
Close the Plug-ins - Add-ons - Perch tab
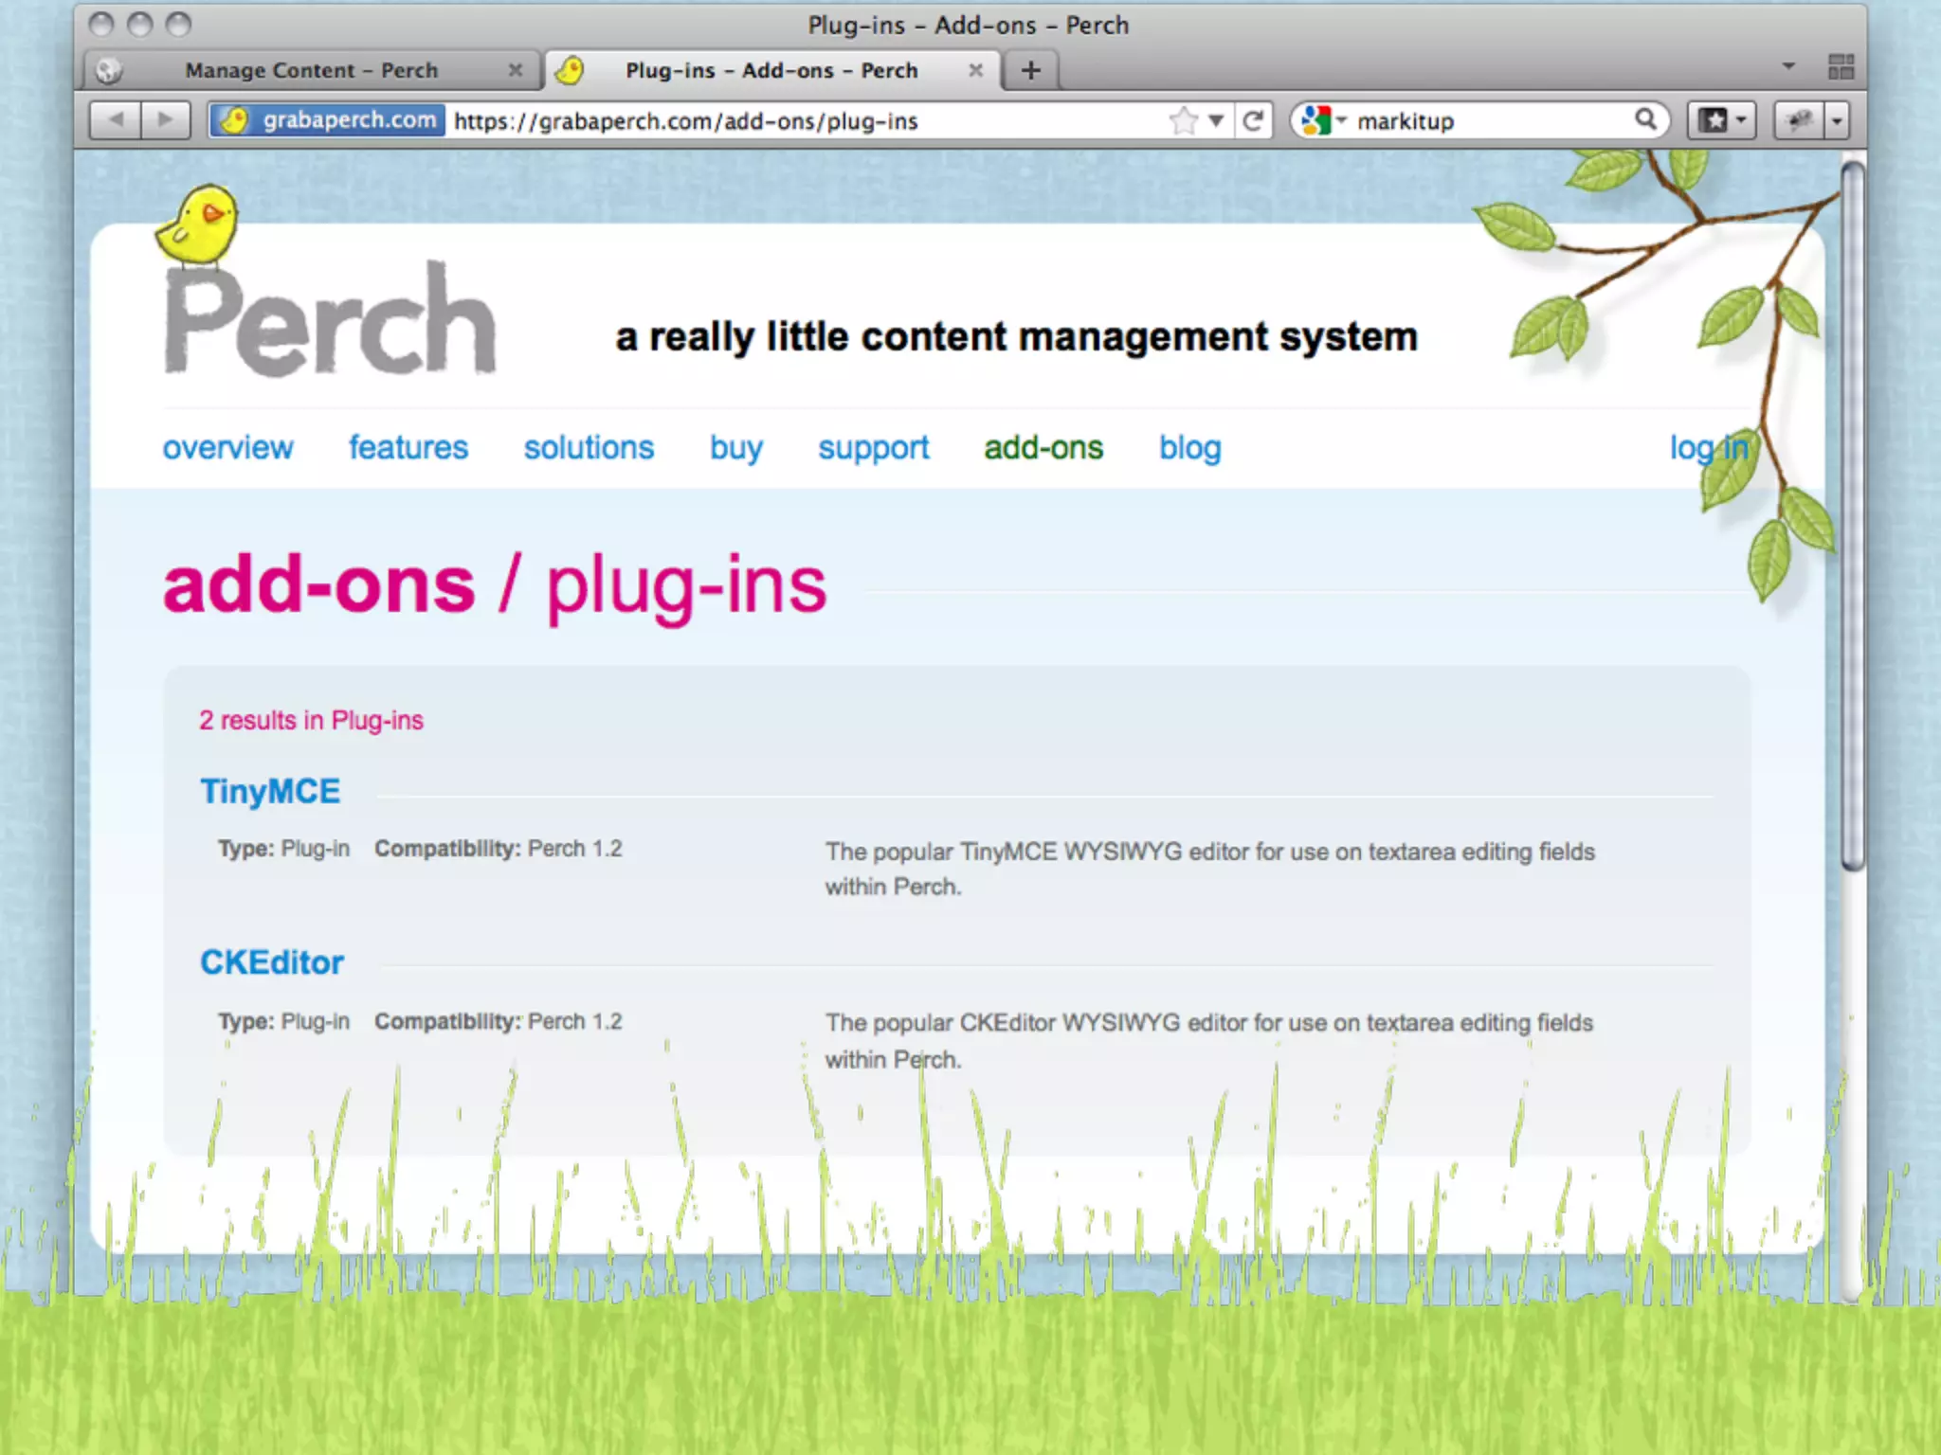click(x=975, y=70)
